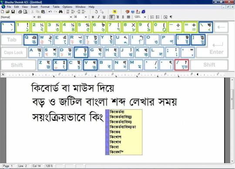
Task: Click the M key on the virtual keyboard
Action: (x=136, y=65)
